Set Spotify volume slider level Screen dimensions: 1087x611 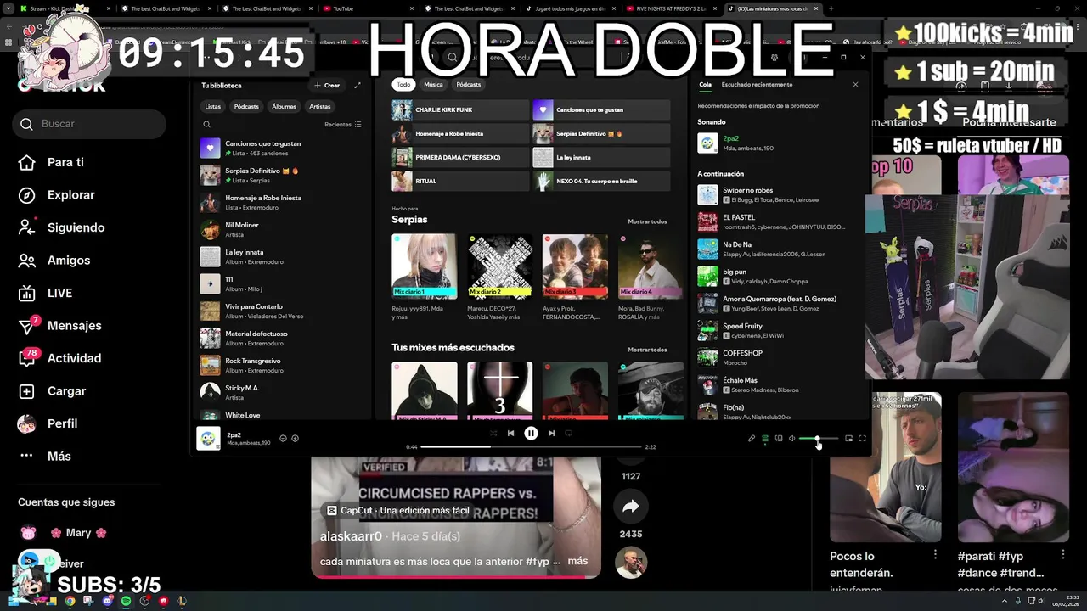pos(819,438)
